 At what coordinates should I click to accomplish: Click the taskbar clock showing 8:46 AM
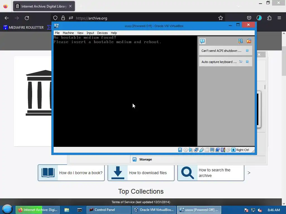click(x=274, y=210)
